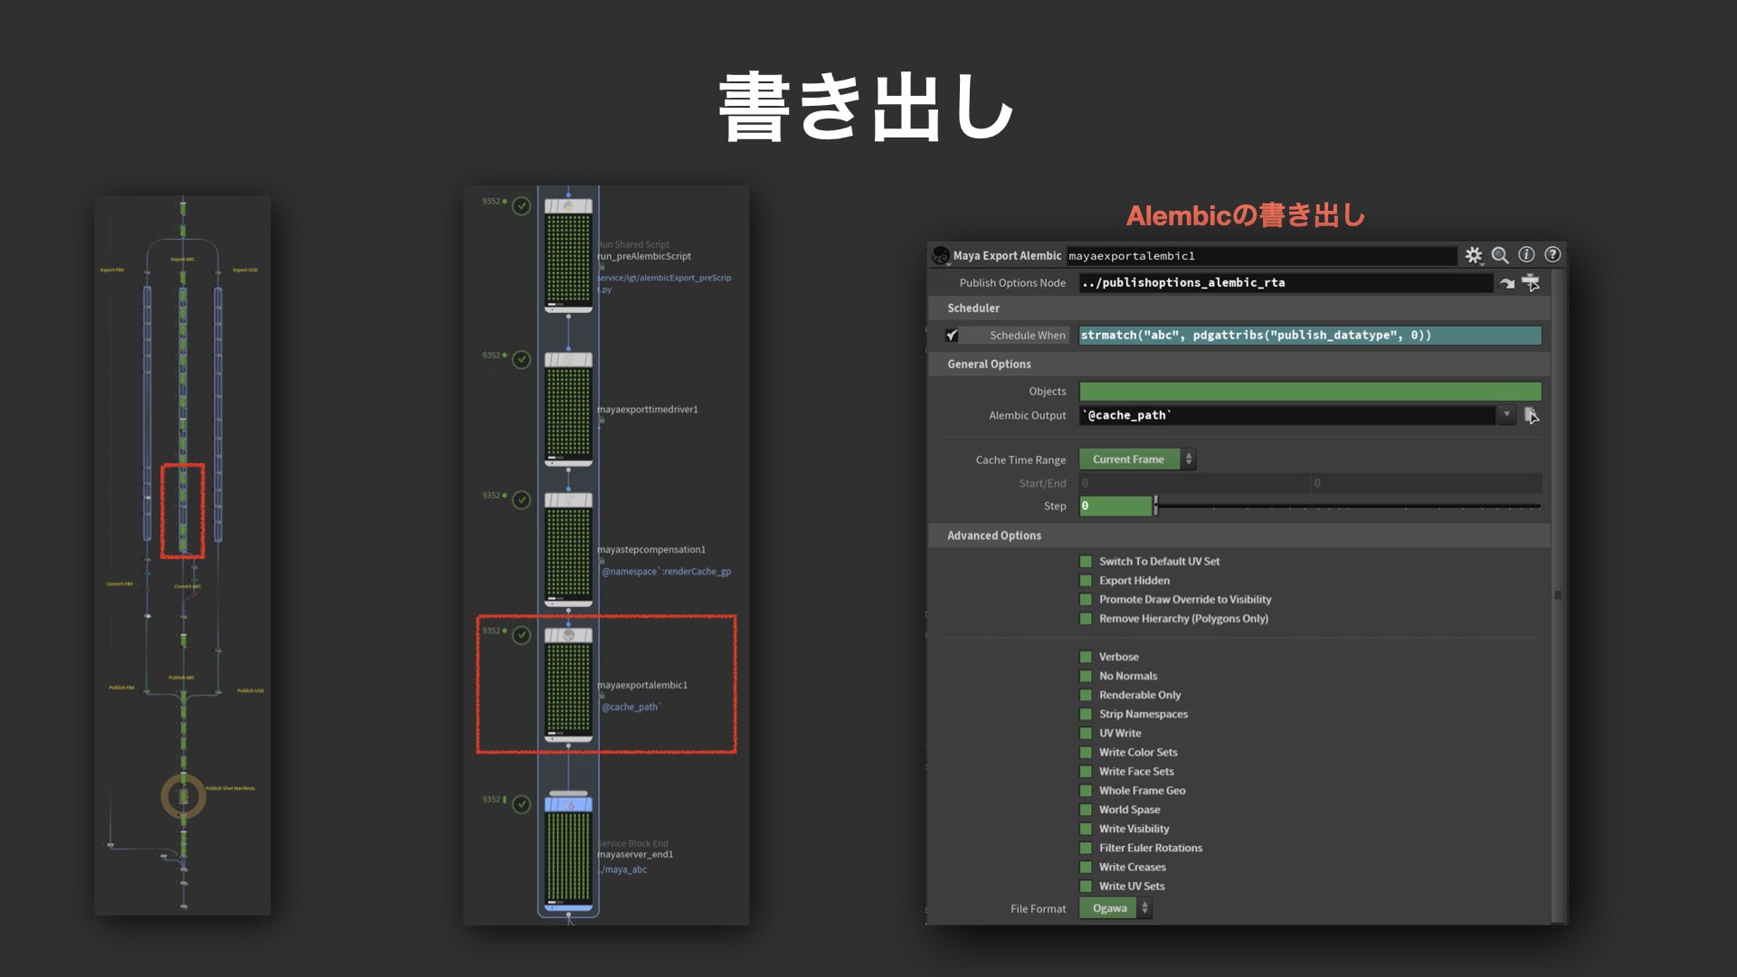
Task: Select the mayaexportalembic1 node tile
Action: pyautogui.click(x=568, y=685)
